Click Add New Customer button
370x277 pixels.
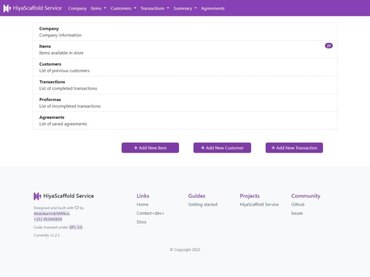coord(222,148)
